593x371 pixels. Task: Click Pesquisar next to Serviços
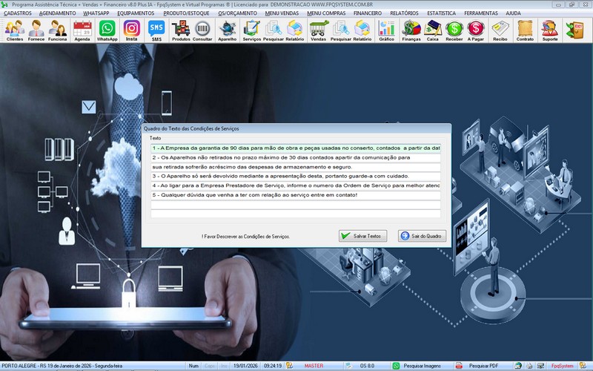point(273,30)
